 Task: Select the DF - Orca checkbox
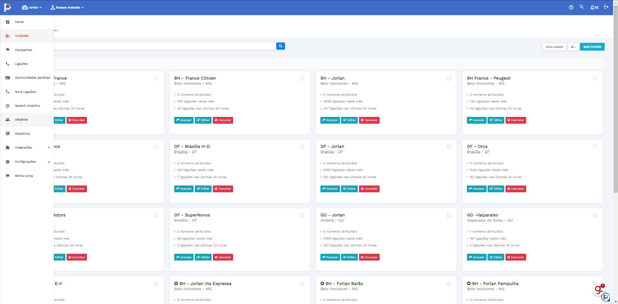[x=595, y=147]
